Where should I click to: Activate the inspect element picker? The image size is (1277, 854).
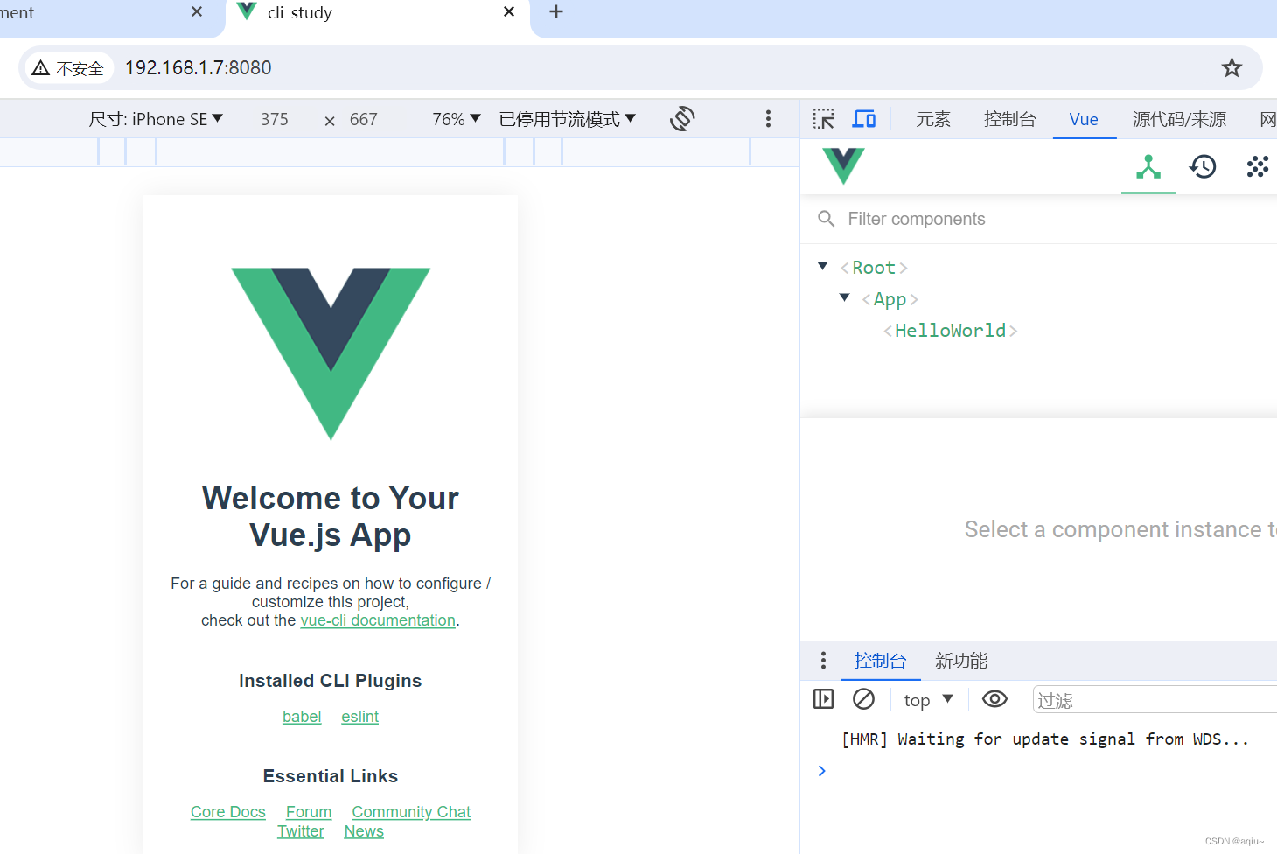823,119
